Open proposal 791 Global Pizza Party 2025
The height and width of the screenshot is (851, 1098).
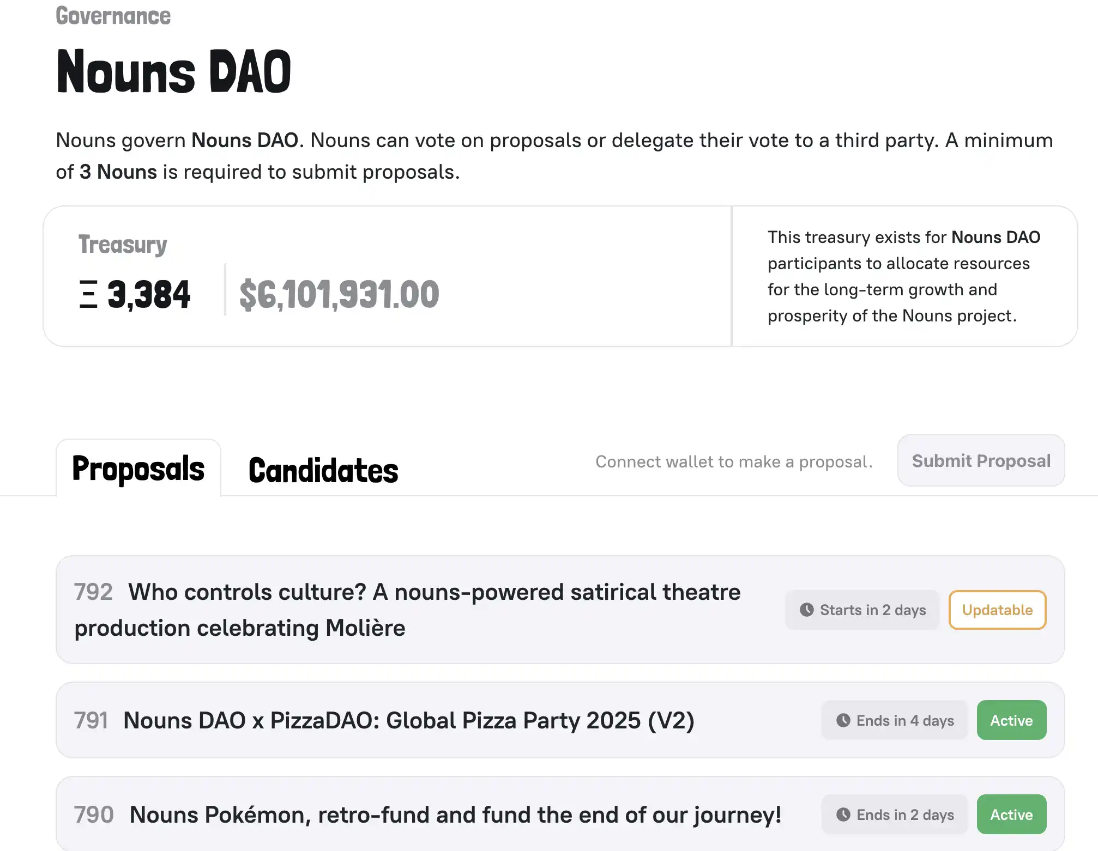(409, 720)
